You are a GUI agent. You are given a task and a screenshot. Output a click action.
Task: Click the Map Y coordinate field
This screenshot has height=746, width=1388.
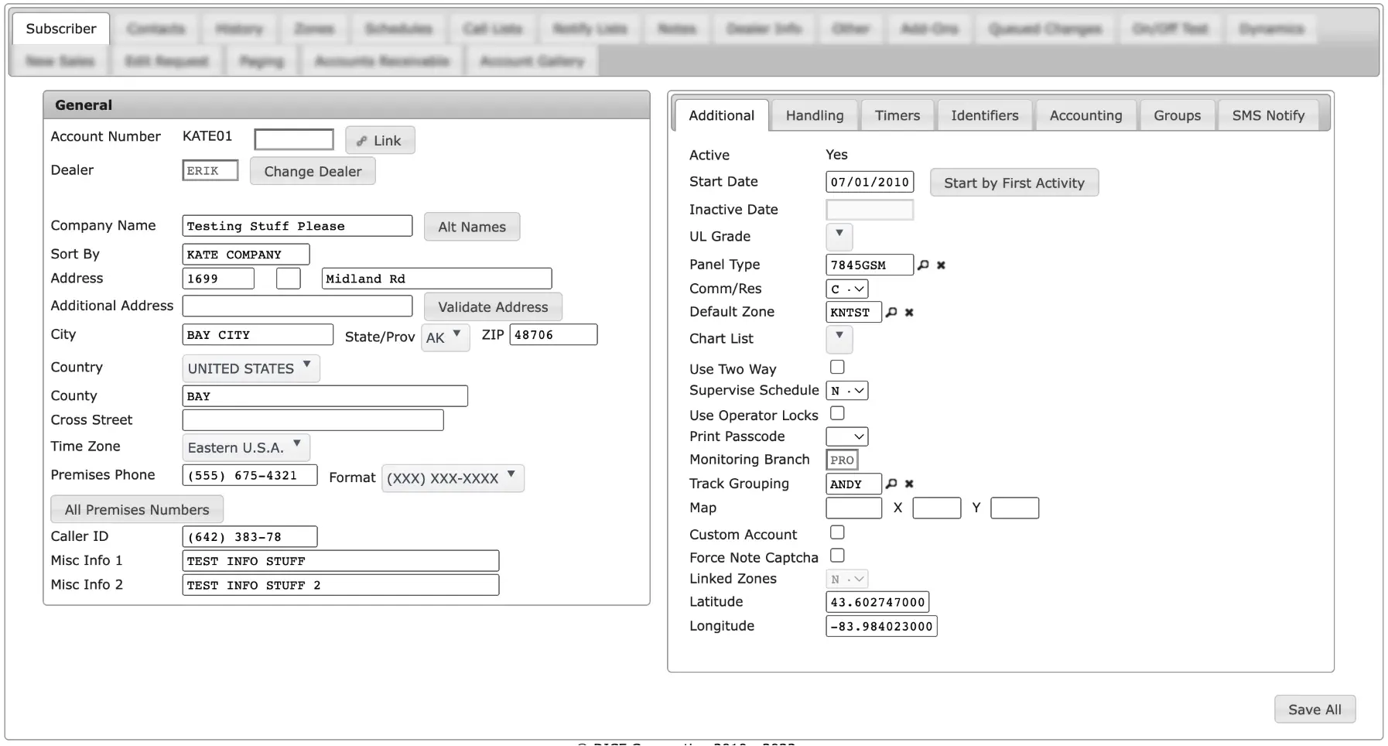click(1014, 508)
